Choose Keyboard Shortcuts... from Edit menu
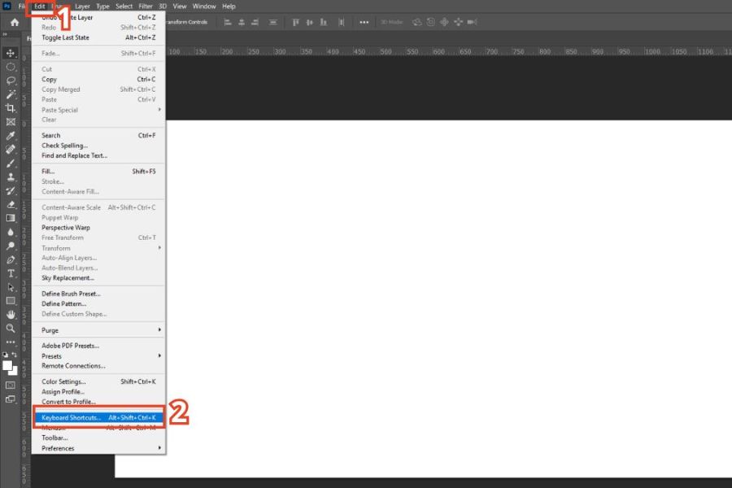Image resolution: width=732 pixels, height=488 pixels. [x=98, y=417]
